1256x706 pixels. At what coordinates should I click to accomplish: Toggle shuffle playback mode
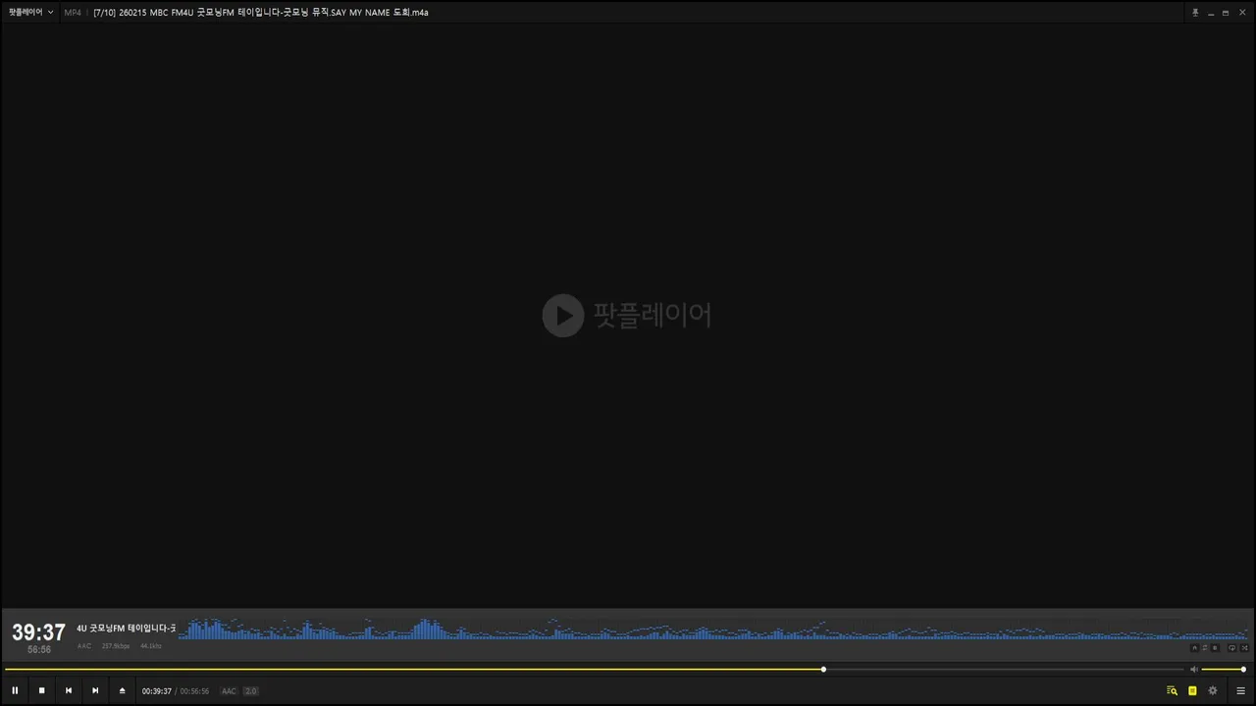pyautogui.click(x=1244, y=647)
